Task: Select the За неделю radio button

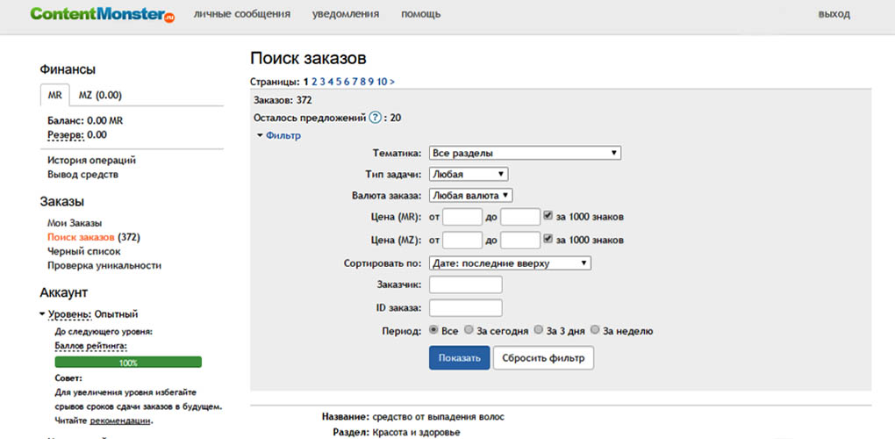Action: pos(595,330)
